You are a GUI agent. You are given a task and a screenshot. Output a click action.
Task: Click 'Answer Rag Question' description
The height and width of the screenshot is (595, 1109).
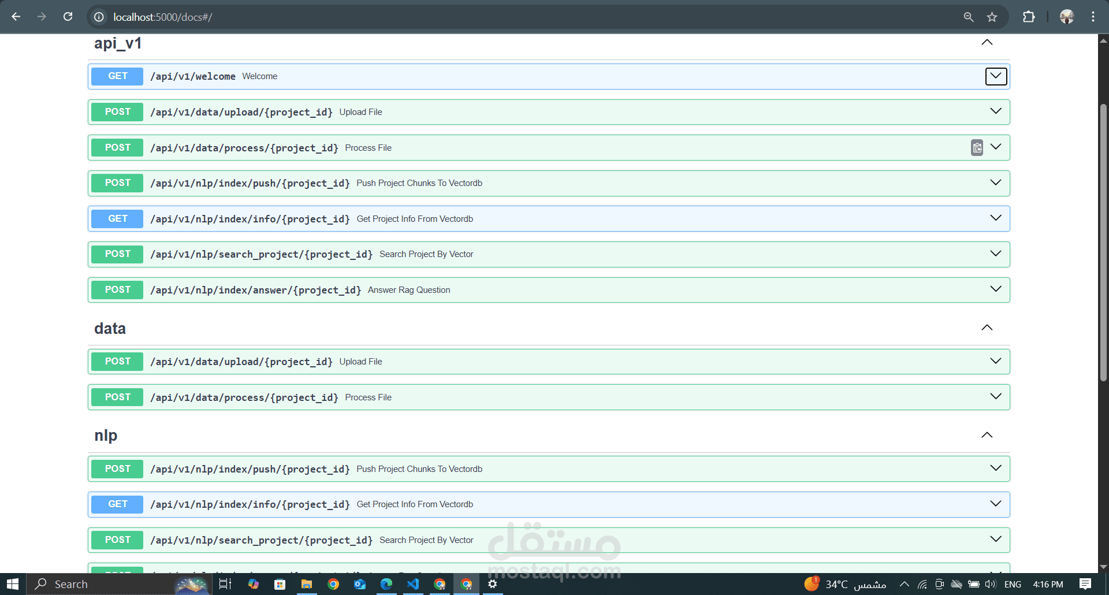pos(409,290)
